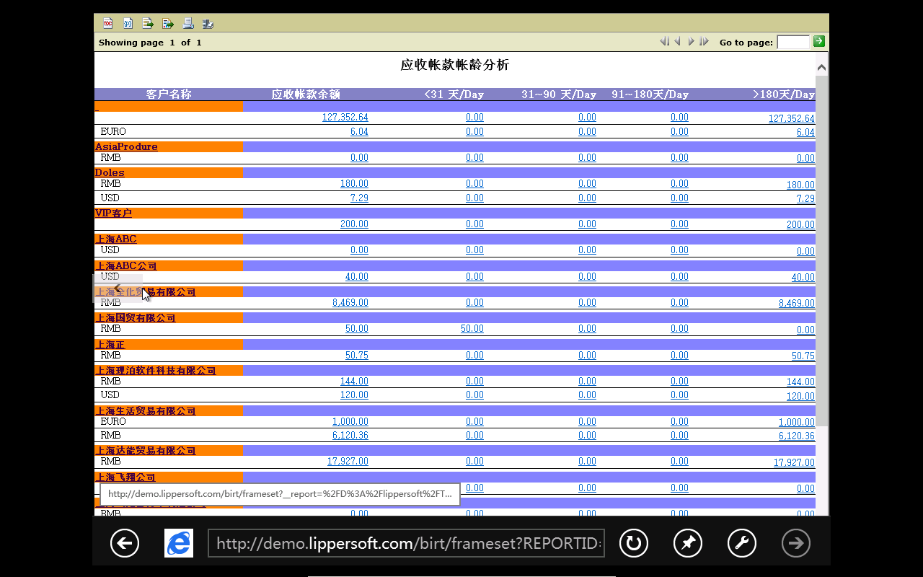Screen dimensions: 923x577
Task: Click the export data icon
Action: tap(148, 23)
